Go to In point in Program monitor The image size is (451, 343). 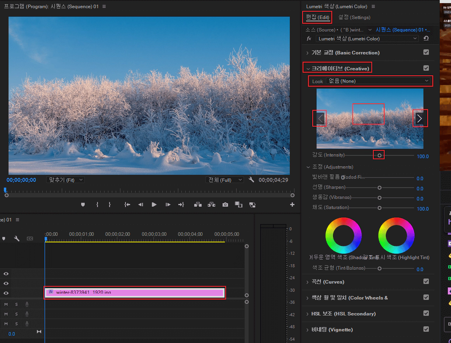click(127, 205)
